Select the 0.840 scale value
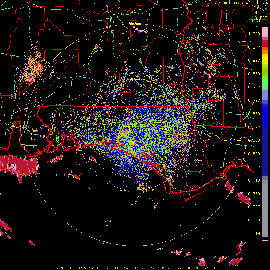270x270 pixels. [254, 73]
